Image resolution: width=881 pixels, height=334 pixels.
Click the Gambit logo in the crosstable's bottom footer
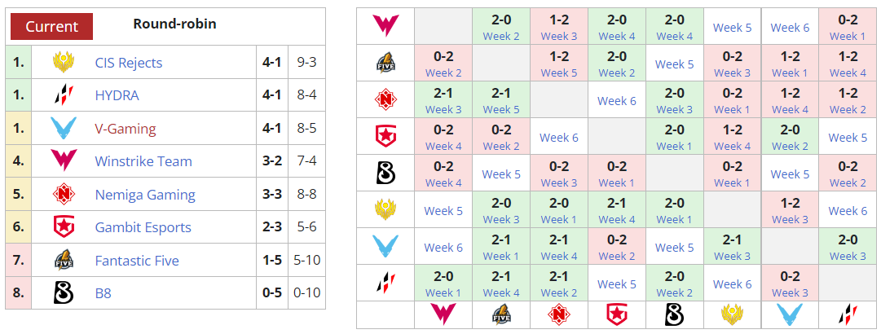point(616,314)
